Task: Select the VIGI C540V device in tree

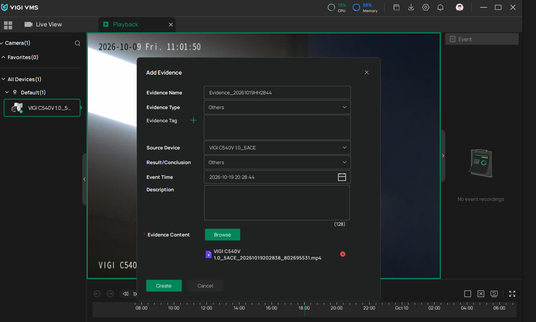Action: point(42,108)
